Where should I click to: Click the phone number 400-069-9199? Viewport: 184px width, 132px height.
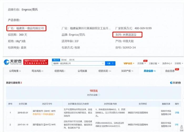(143, 28)
